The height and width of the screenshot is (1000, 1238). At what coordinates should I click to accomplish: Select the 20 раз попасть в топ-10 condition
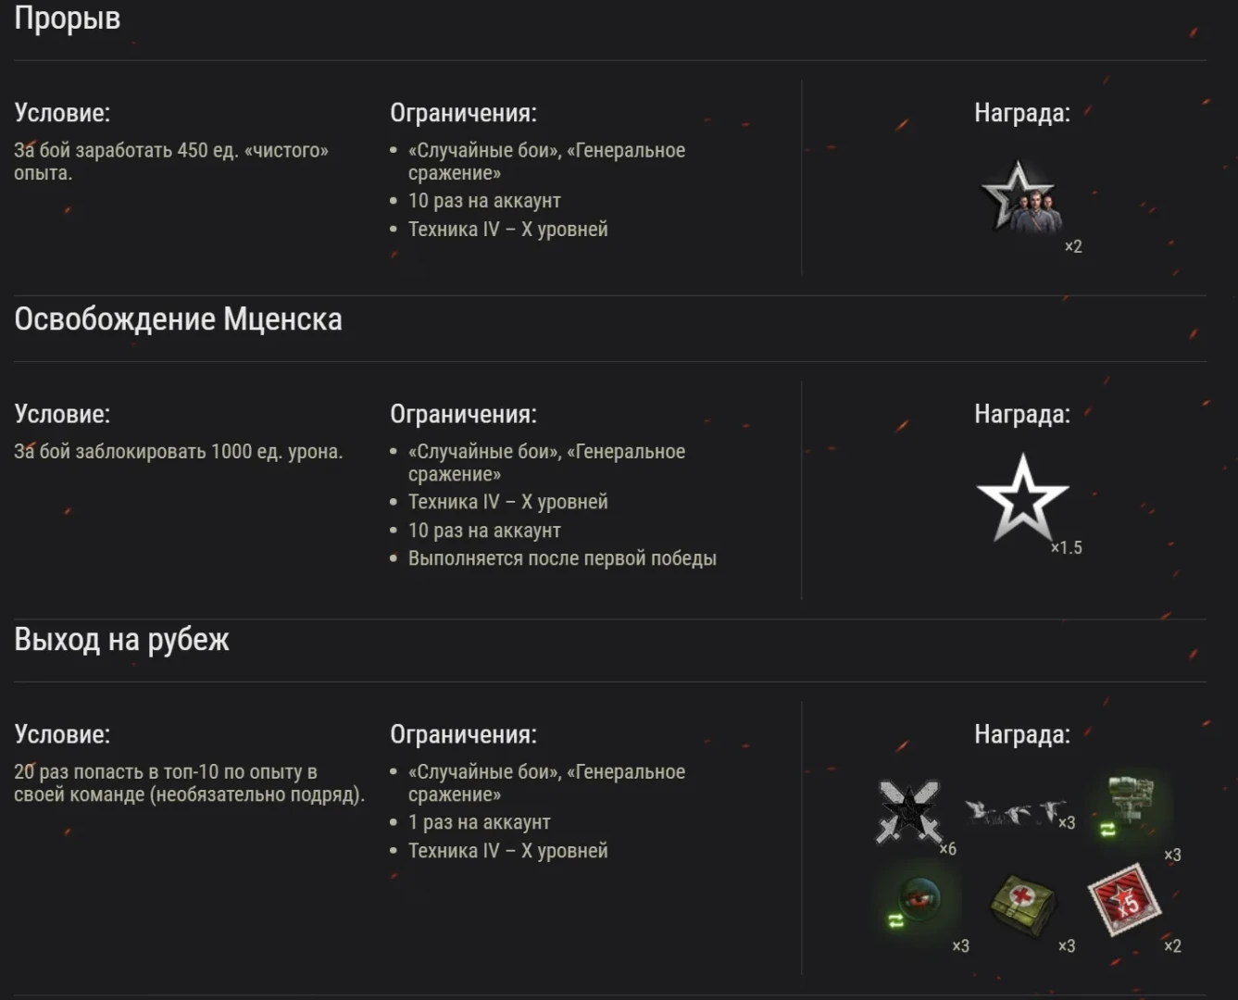coord(189,783)
